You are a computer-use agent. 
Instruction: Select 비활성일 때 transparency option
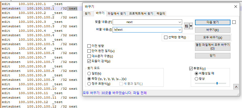[x=197, y=73]
